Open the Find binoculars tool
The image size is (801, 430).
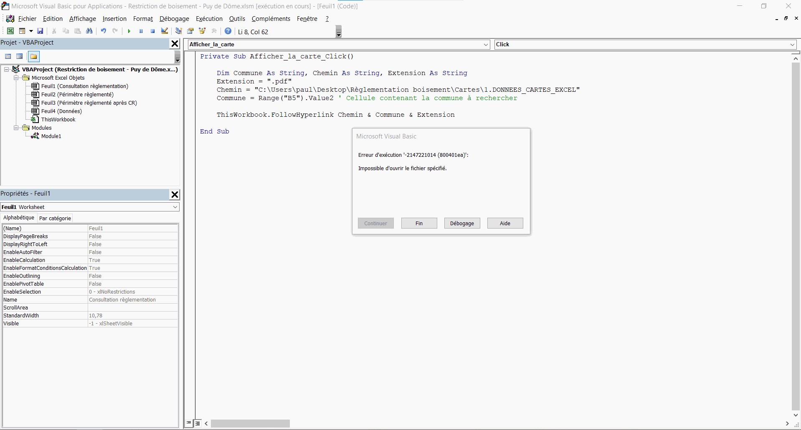point(89,31)
